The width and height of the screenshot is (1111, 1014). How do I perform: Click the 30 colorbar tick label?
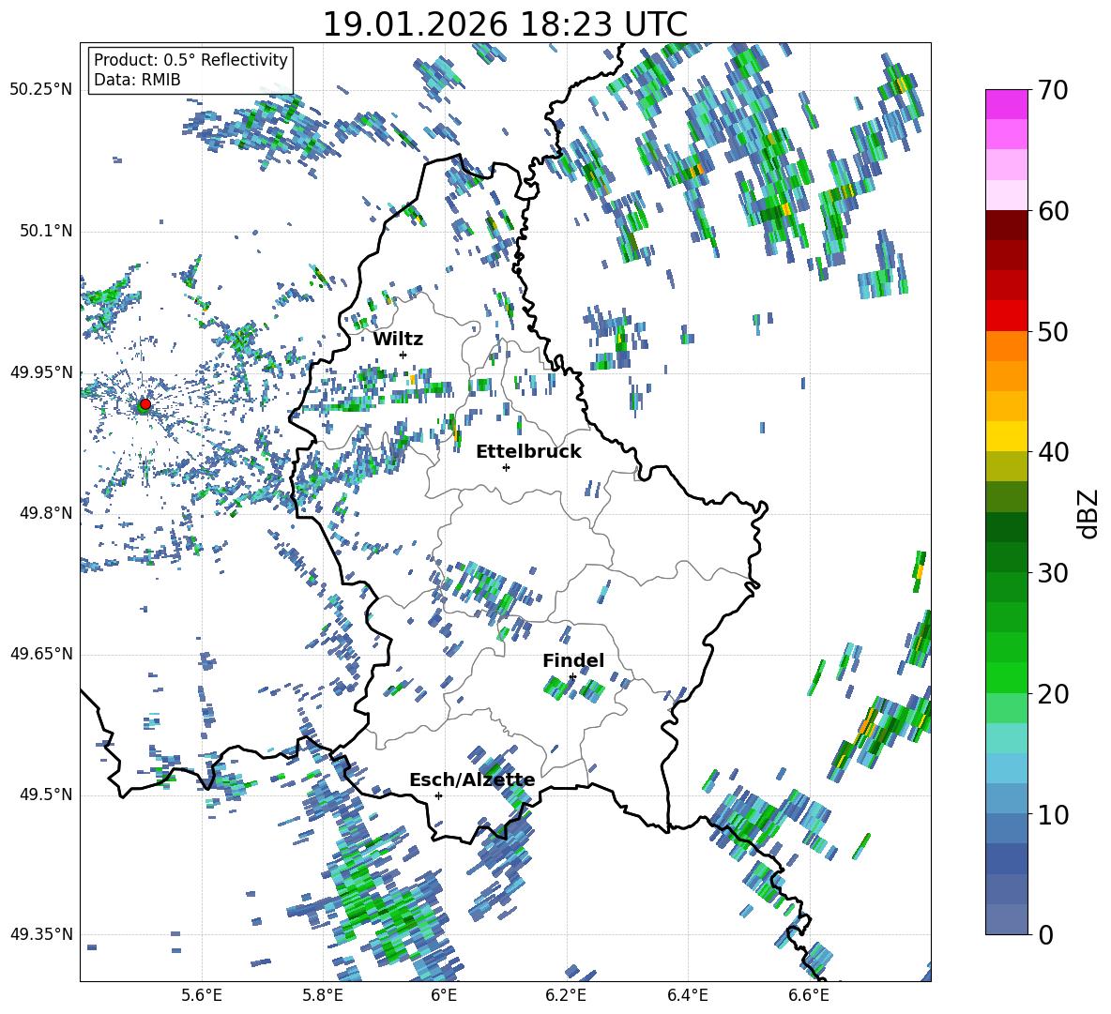pos(1053,573)
